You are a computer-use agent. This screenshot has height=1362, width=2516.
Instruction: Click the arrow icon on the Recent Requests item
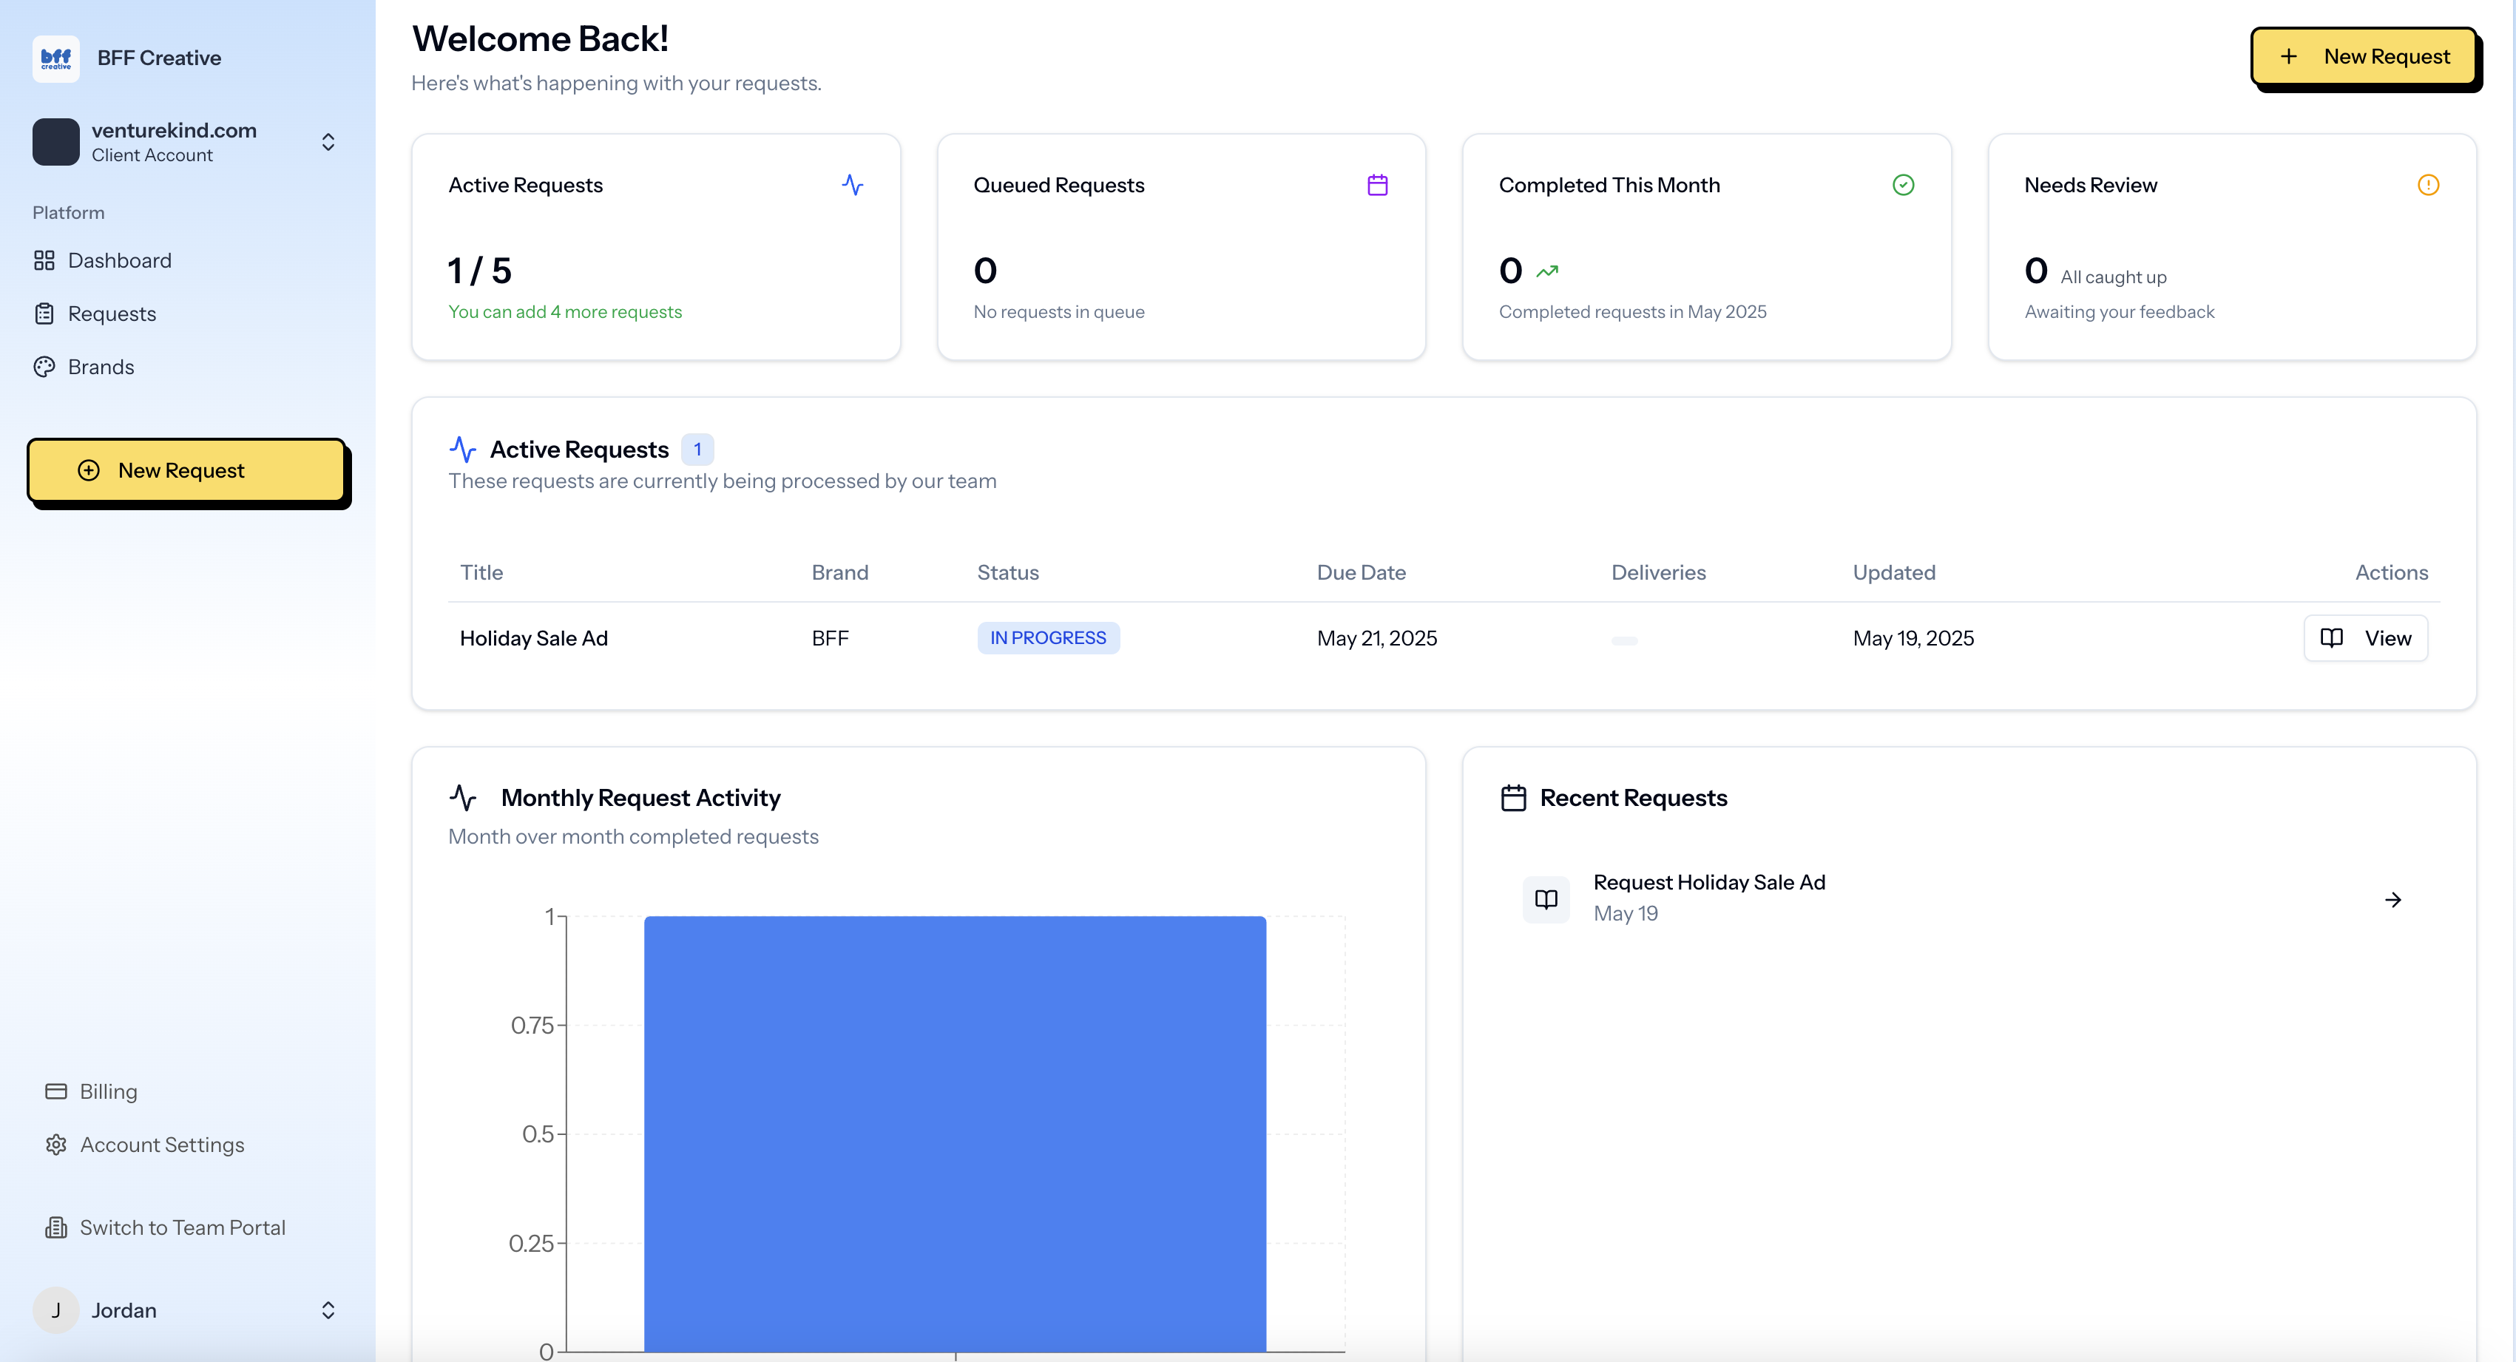tap(2392, 899)
